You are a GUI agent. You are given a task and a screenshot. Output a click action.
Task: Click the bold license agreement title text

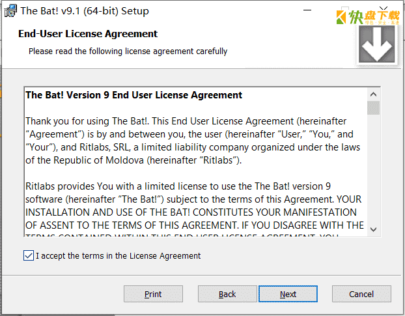[133, 95]
